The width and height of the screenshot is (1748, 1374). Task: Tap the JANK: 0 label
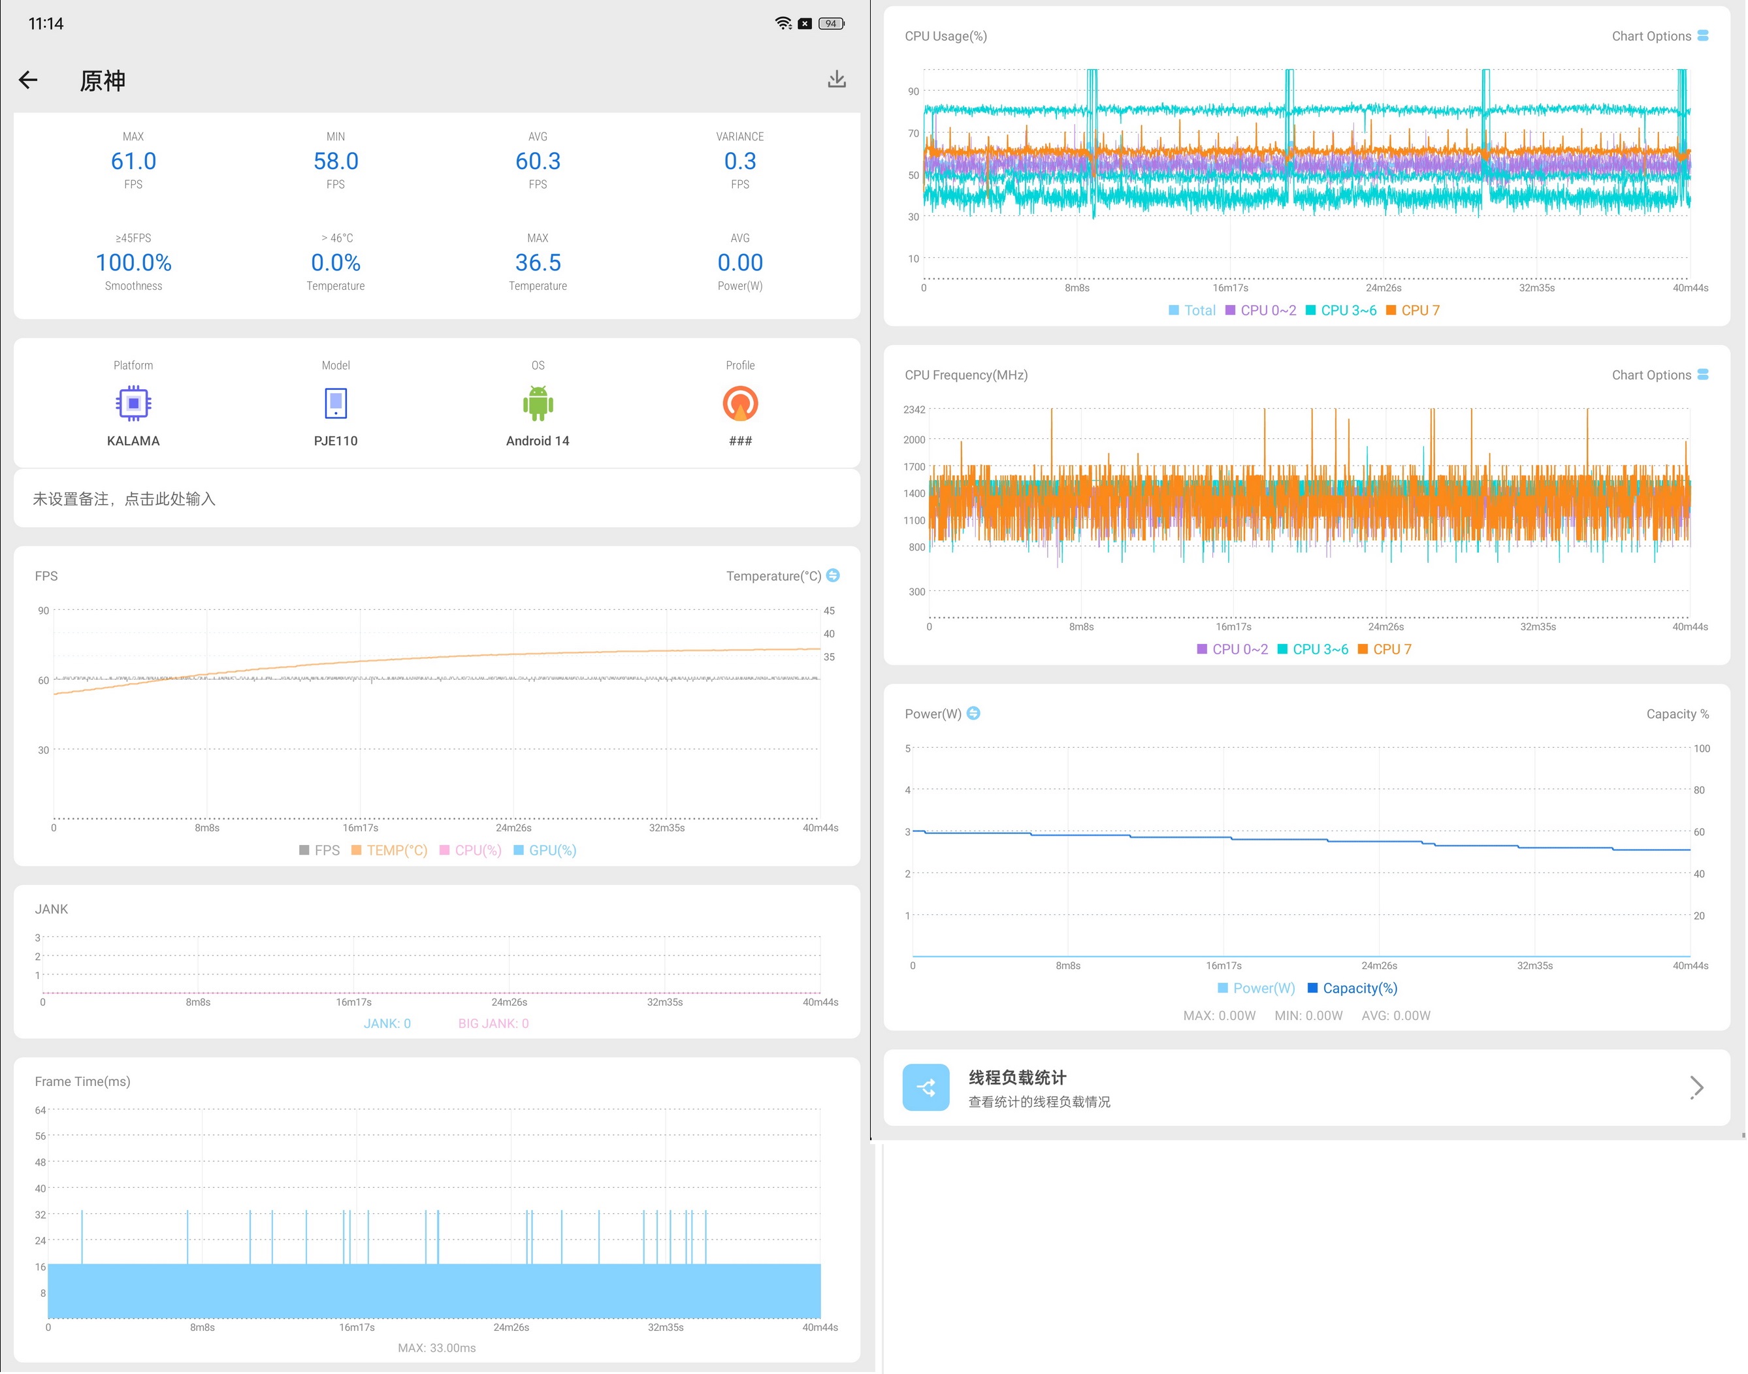click(387, 1023)
